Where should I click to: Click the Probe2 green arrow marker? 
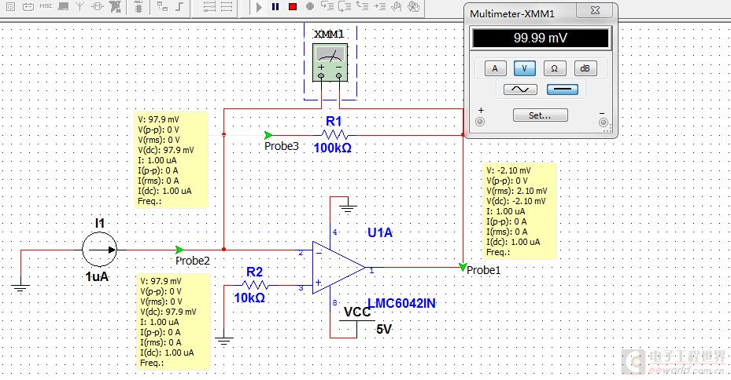pos(179,250)
